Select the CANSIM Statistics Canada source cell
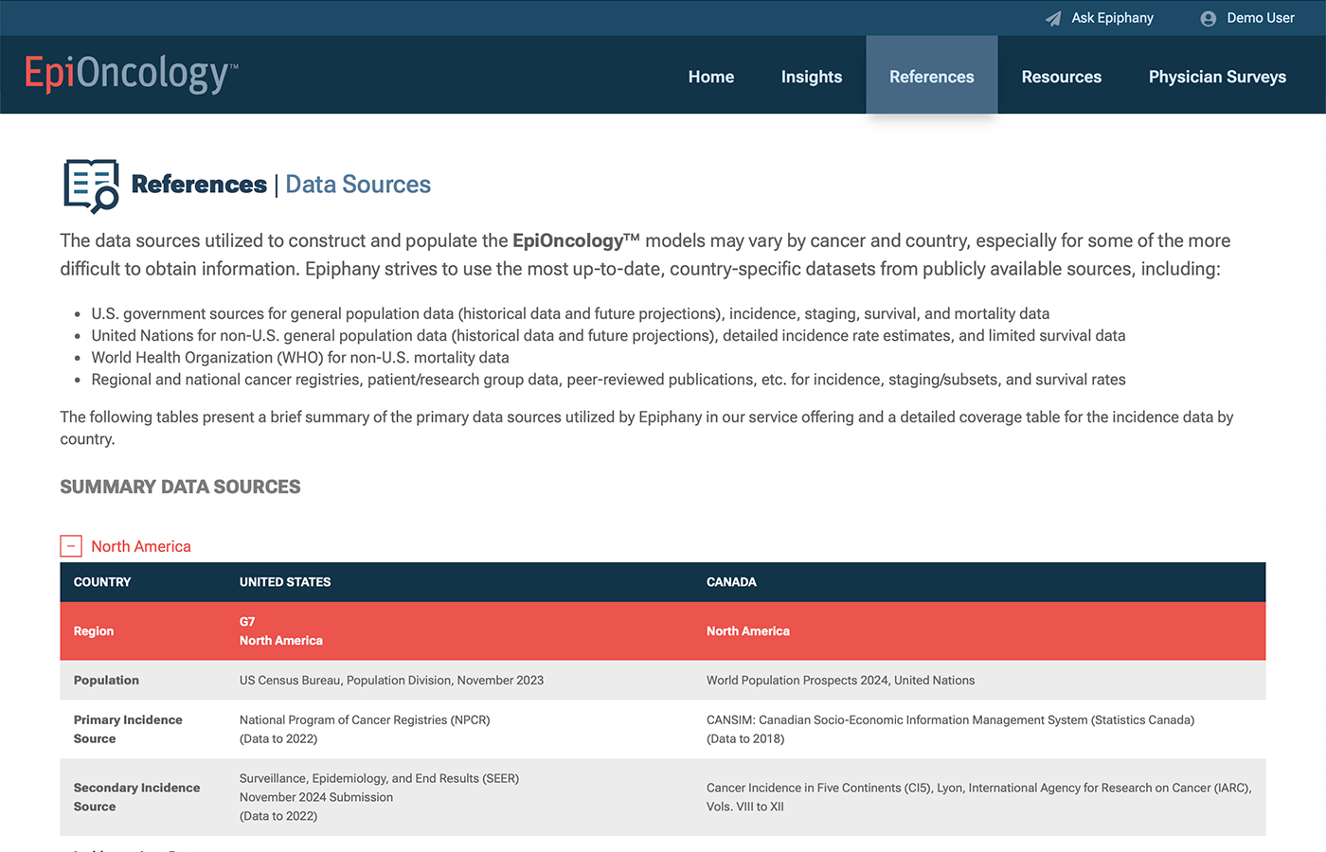The image size is (1326, 852). tap(950, 729)
